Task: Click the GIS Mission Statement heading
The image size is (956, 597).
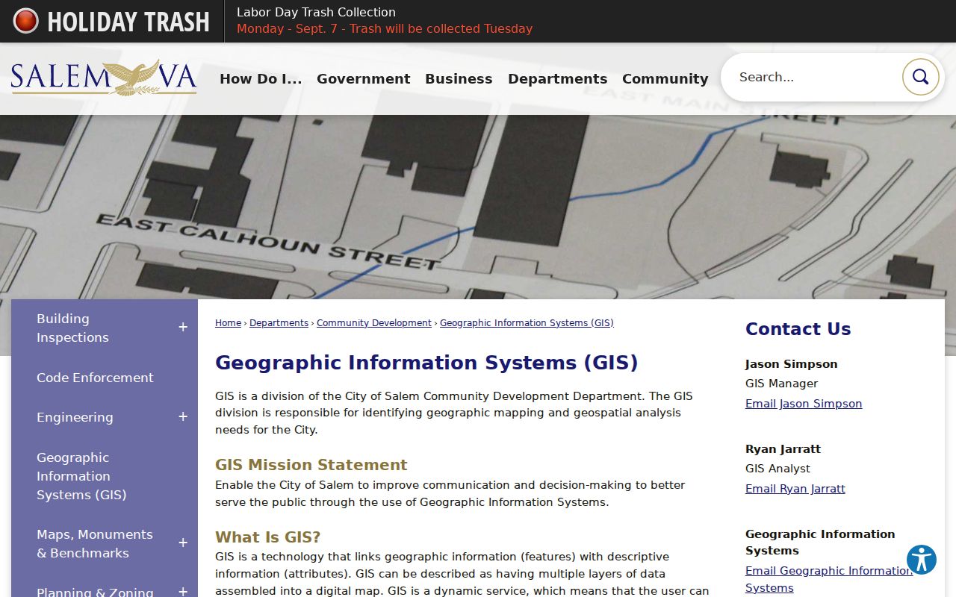Action: pos(311,465)
